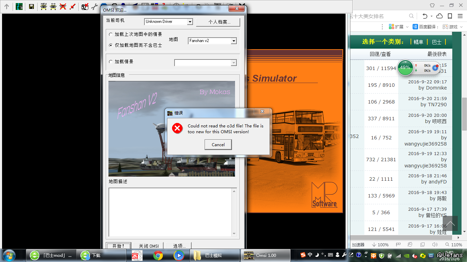
Task: Click the 回復/查看 column header
Action: point(380,54)
